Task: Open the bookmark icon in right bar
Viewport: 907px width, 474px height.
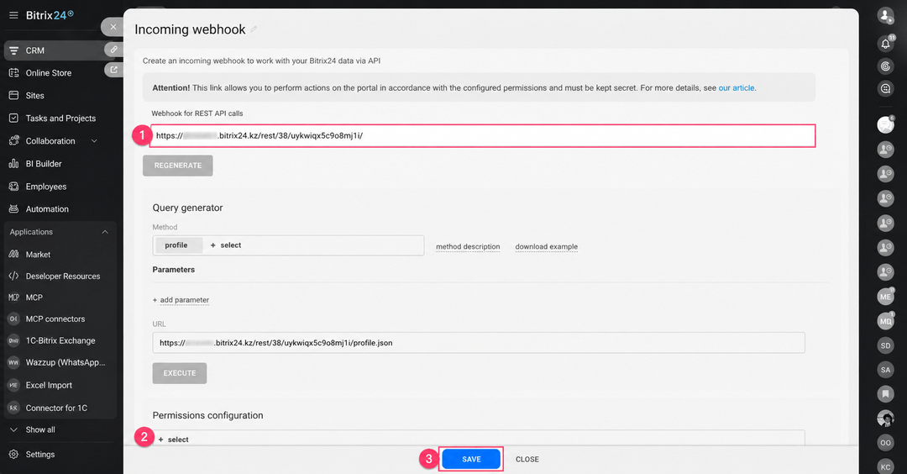Action: (x=886, y=394)
